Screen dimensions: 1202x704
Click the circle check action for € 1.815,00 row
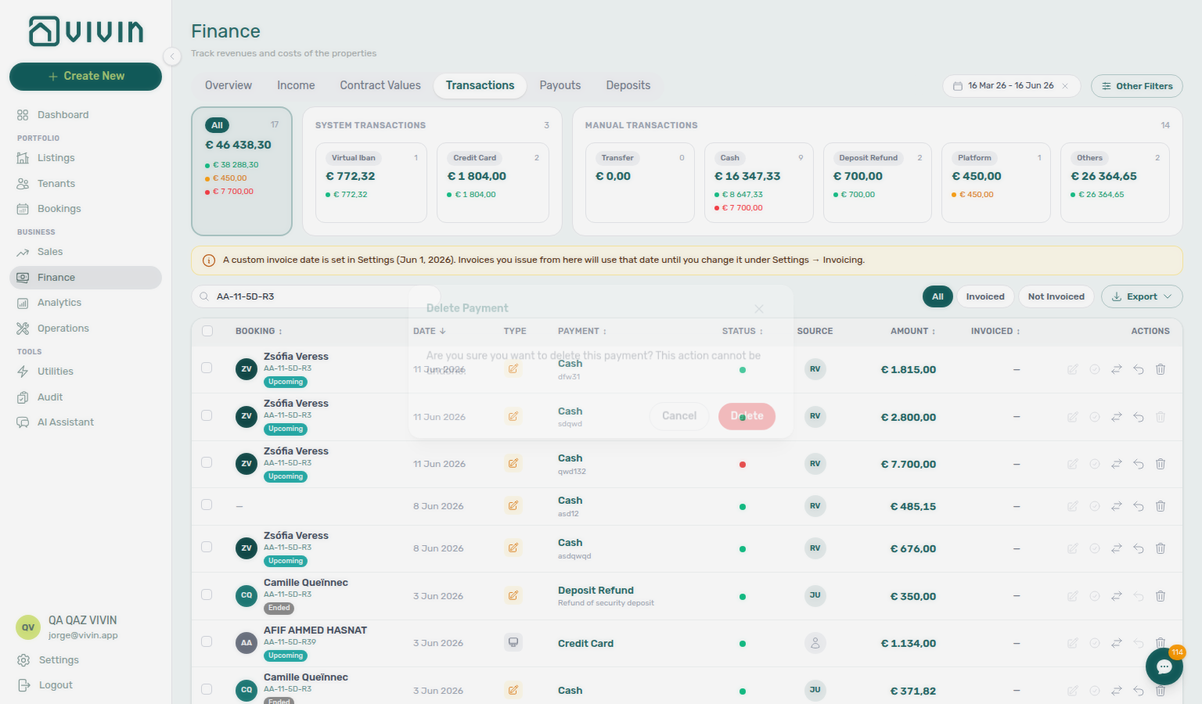pyautogui.click(x=1095, y=369)
